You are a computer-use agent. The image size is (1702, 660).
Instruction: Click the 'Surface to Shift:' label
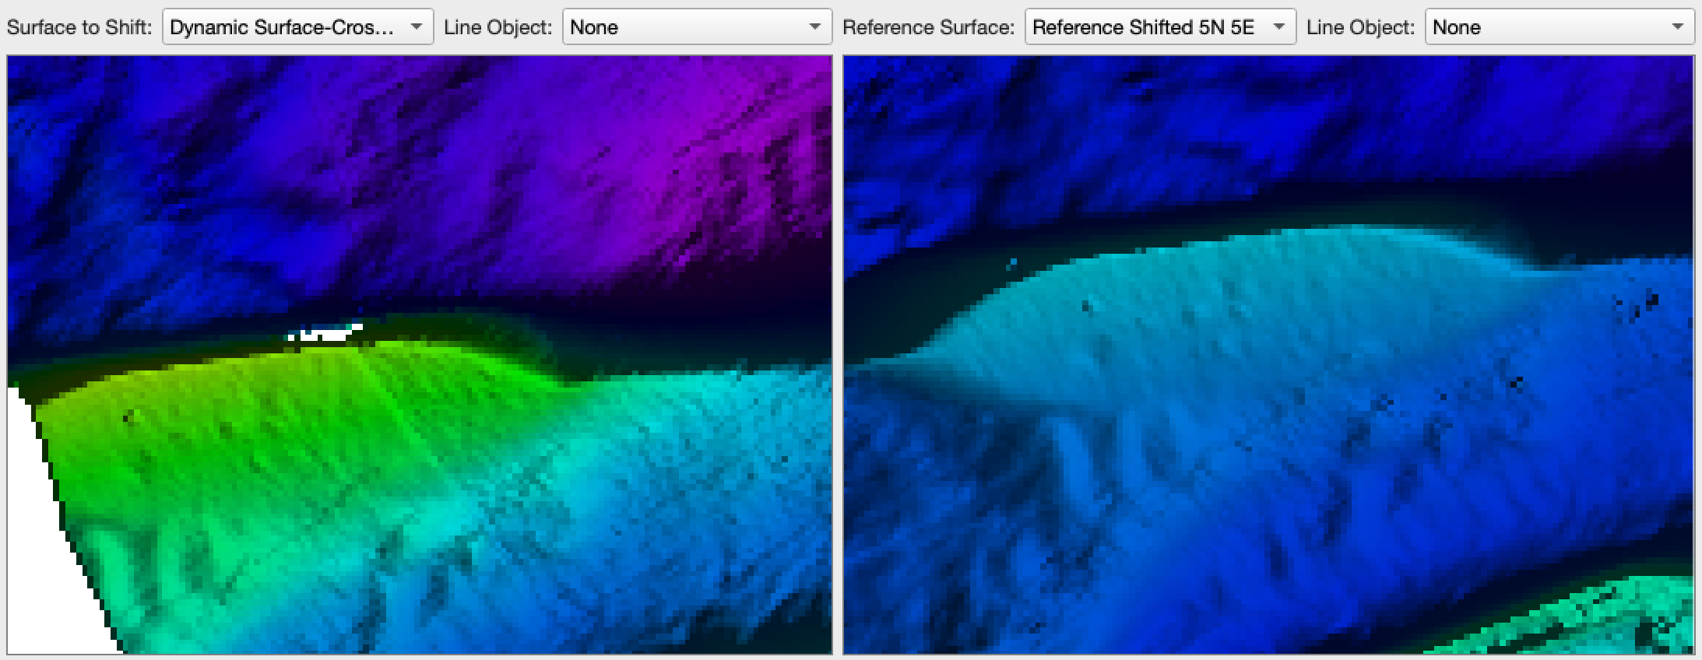79,27
